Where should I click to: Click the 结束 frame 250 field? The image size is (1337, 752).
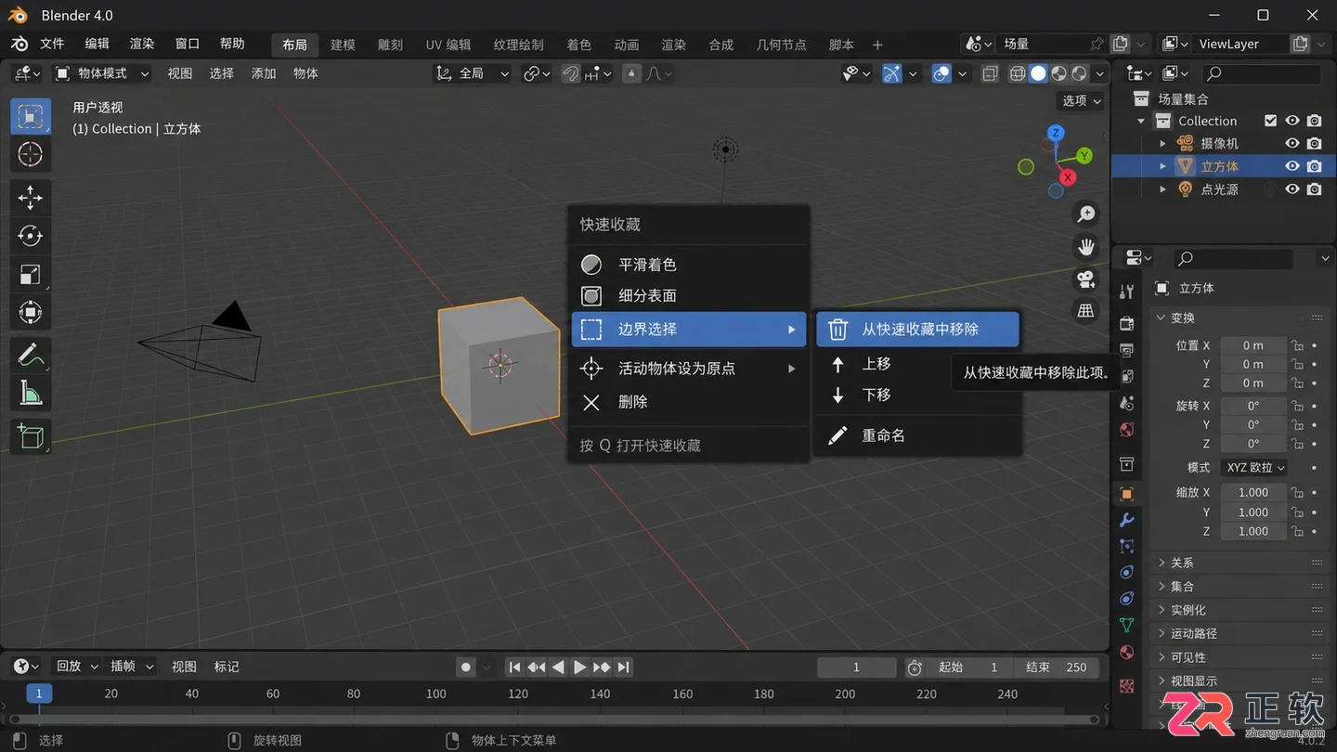click(1057, 667)
